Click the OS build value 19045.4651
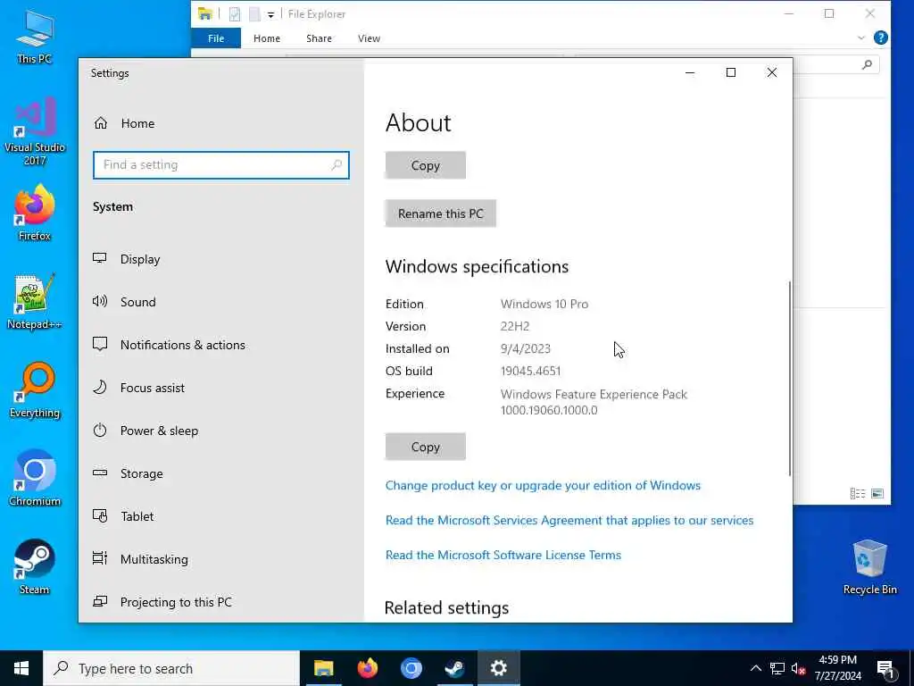914x686 pixels. (x=530, y=371)
